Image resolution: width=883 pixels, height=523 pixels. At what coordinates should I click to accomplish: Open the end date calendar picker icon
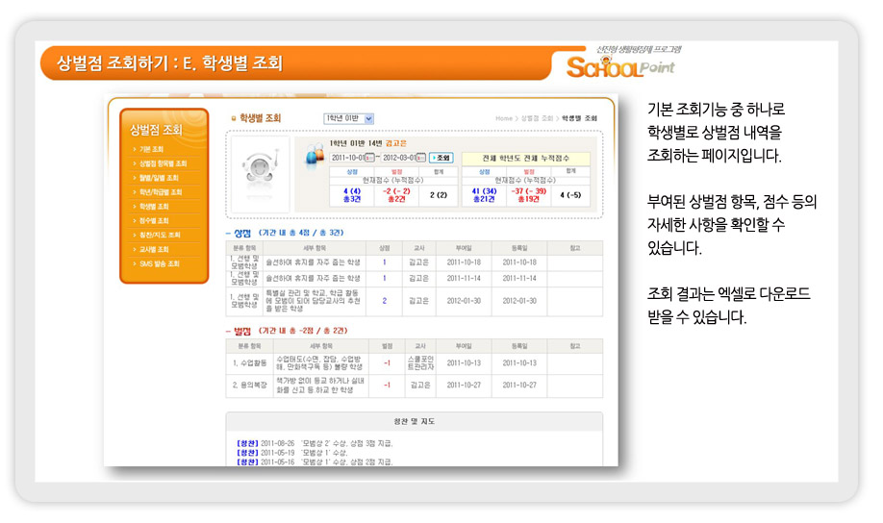tap(420, 158)
